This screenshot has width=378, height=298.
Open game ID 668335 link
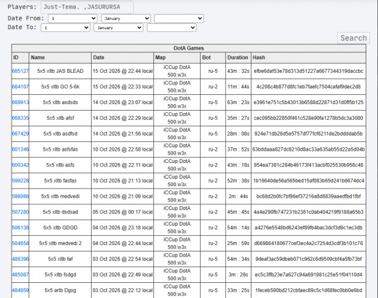pyautogui.click(x=20, y=118)
